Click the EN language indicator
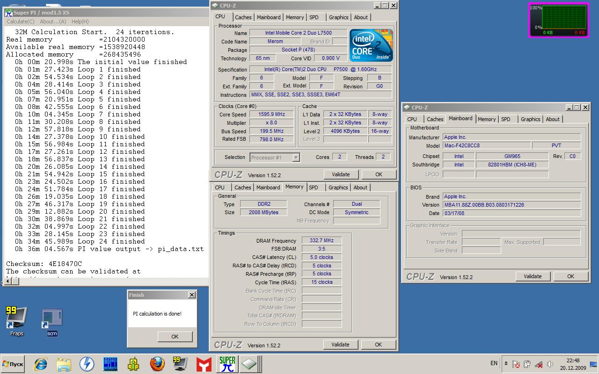 click(494, 363)
